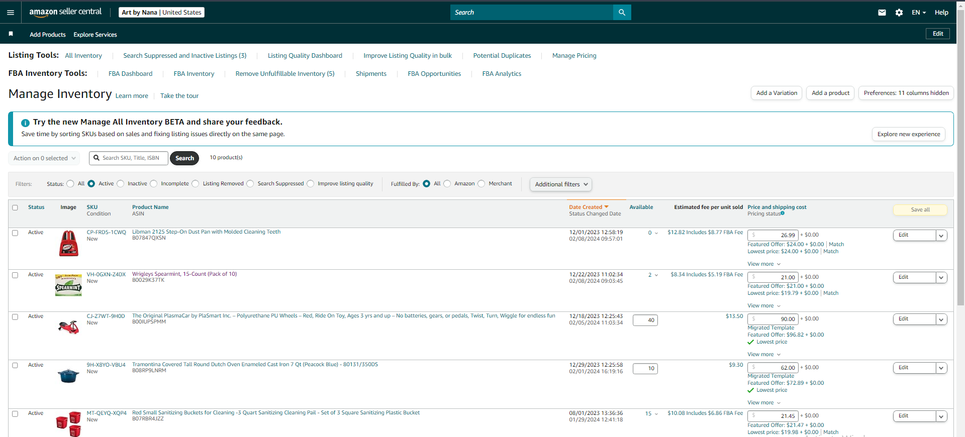965x437 pixels.
Task: Select the Libman dust pan row checkbox
Action: coord(15,233)
